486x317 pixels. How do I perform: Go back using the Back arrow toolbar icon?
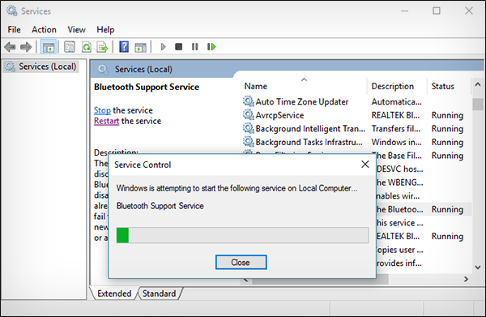click(10, 47)
